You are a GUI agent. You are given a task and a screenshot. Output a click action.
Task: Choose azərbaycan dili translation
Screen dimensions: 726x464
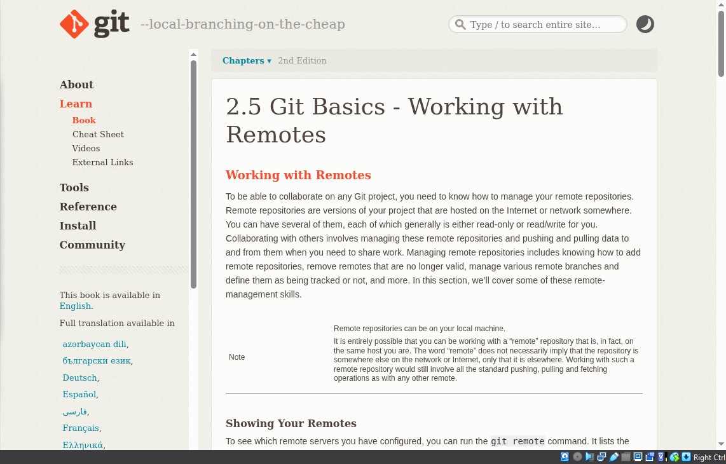click(95, 344)
